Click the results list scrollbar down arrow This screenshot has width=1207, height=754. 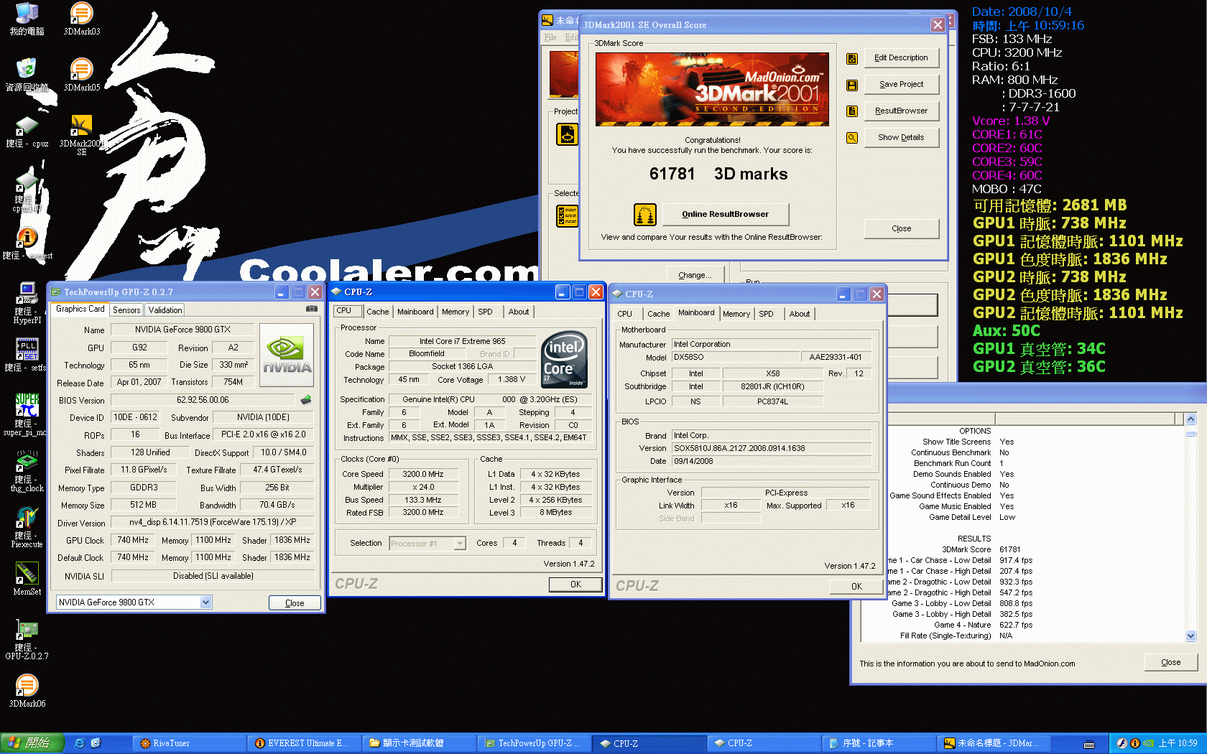tap(1190, 636)
